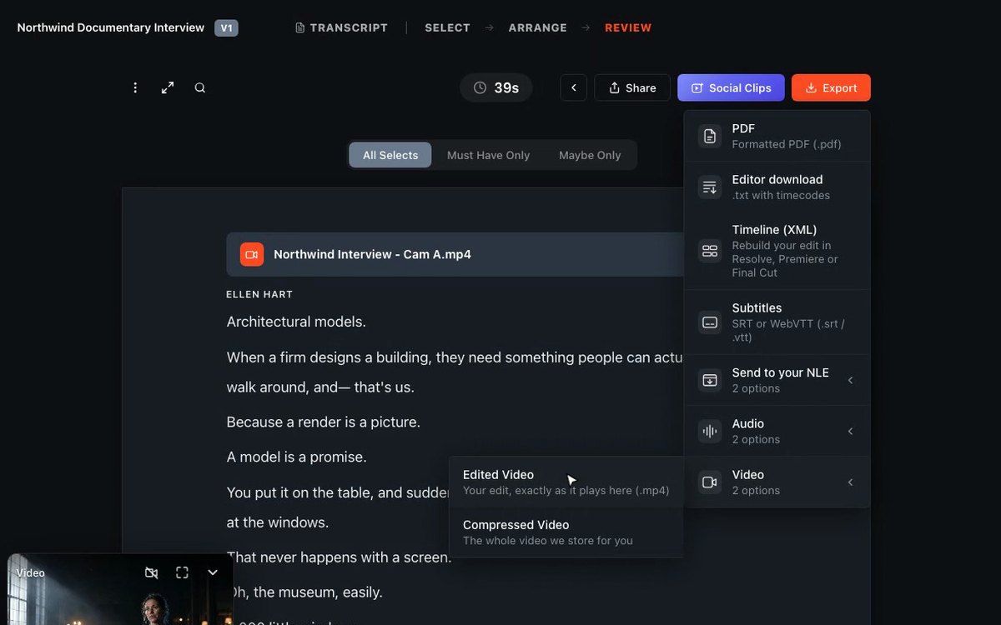
Task: Click the orange camera icon on the Cam A clip
Action: coord(252,254)
